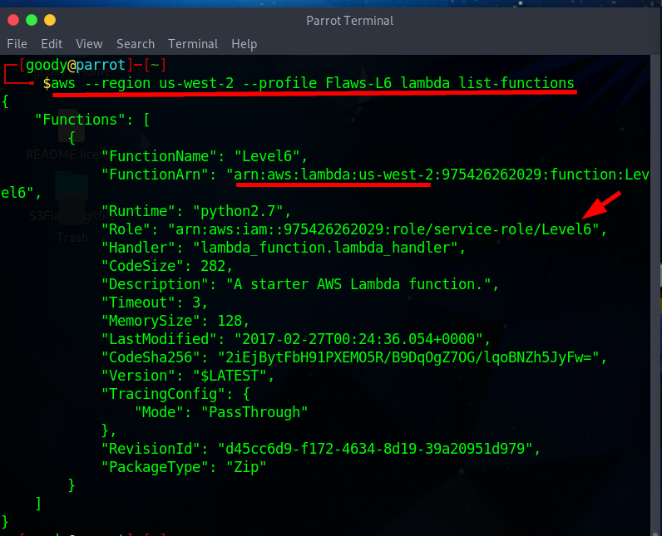662x536 pixels.
Task: Open the Edit menu
Action: 52,44
